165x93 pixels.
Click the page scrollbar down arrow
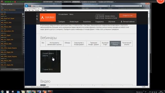[x=149, y=84]
